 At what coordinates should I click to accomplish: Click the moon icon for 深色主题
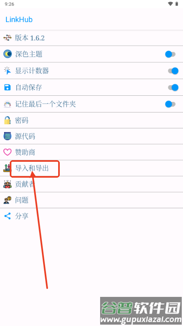pos(7,54)
